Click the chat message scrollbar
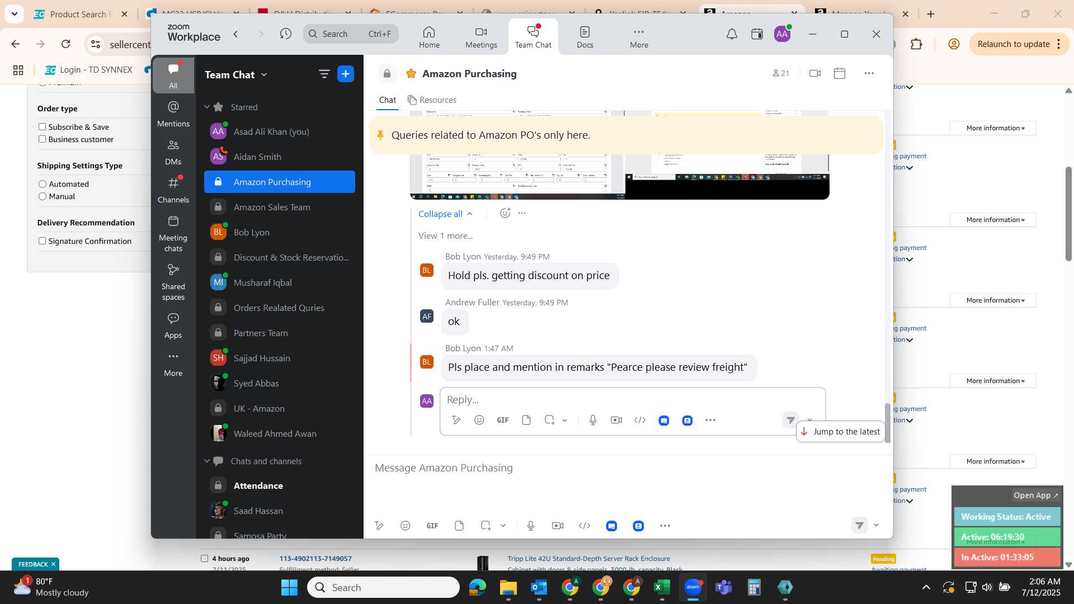The image size is (1074, 604). 888,423
